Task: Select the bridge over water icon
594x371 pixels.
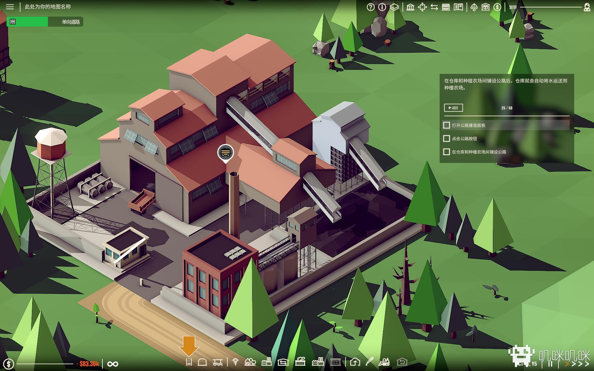Action: click(218, 362)
